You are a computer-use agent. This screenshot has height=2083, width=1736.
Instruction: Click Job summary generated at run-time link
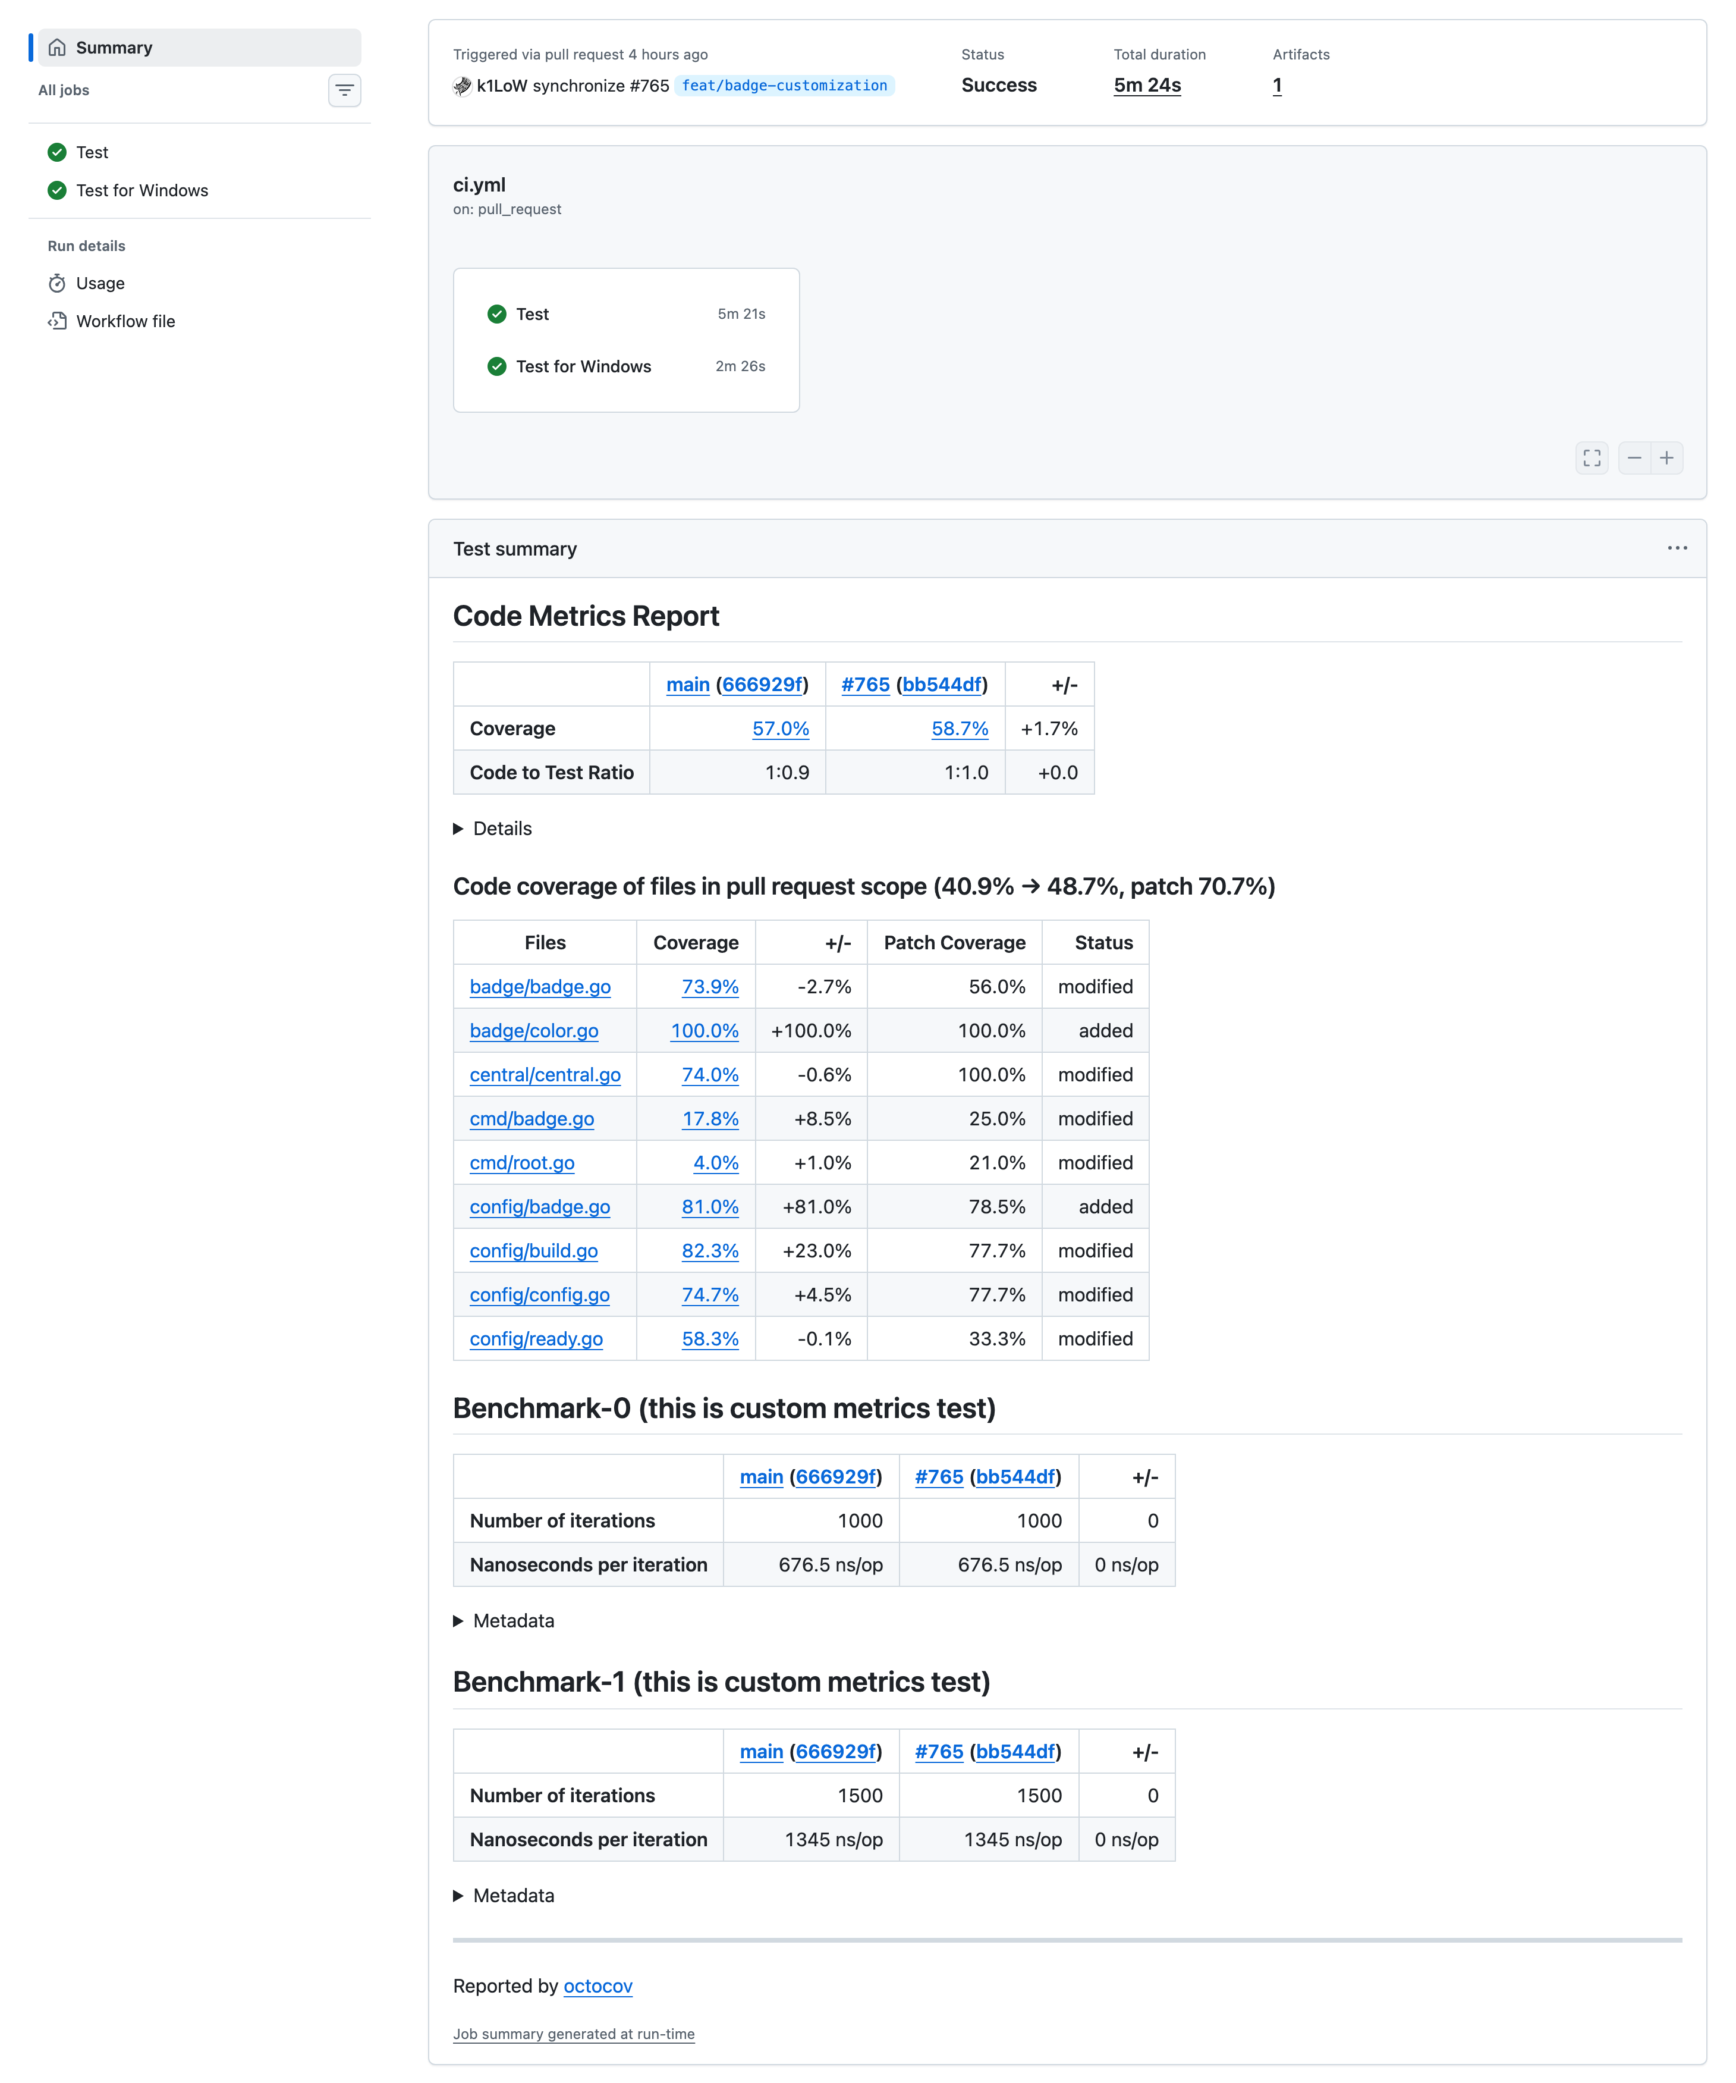pyautogui.click(x=574, y=2034)
